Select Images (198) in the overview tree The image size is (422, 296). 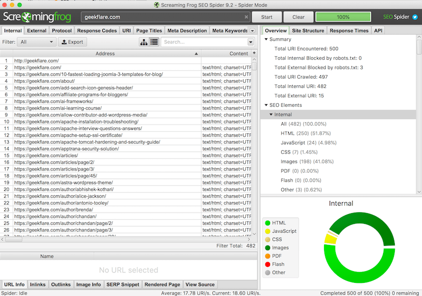(x=307, y=162)
